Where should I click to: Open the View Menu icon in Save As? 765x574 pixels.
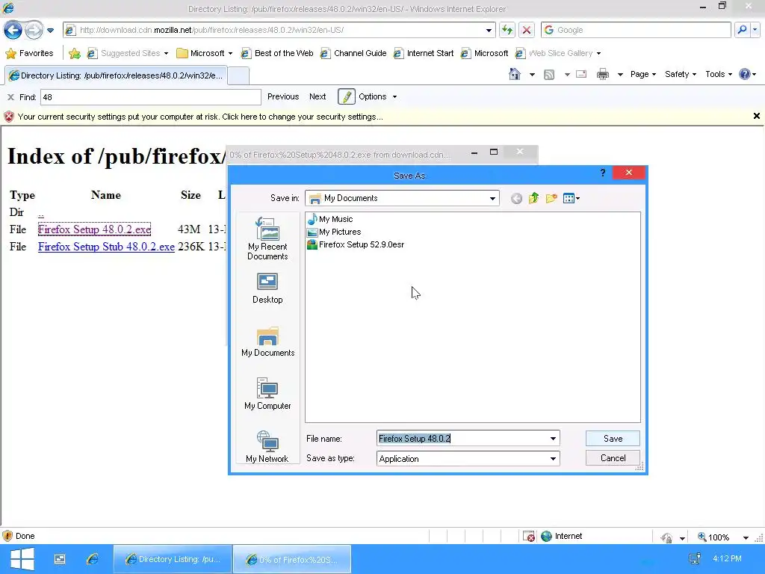[x=572, y=198]
